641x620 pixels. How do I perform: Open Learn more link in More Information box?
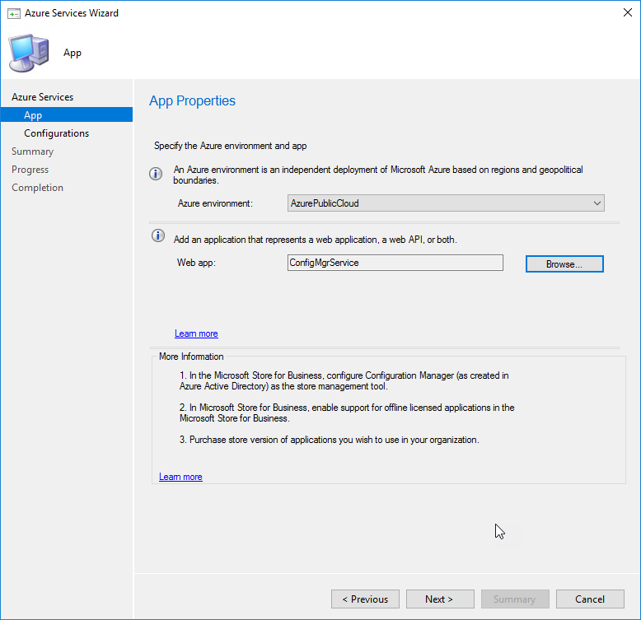(180, 477)
